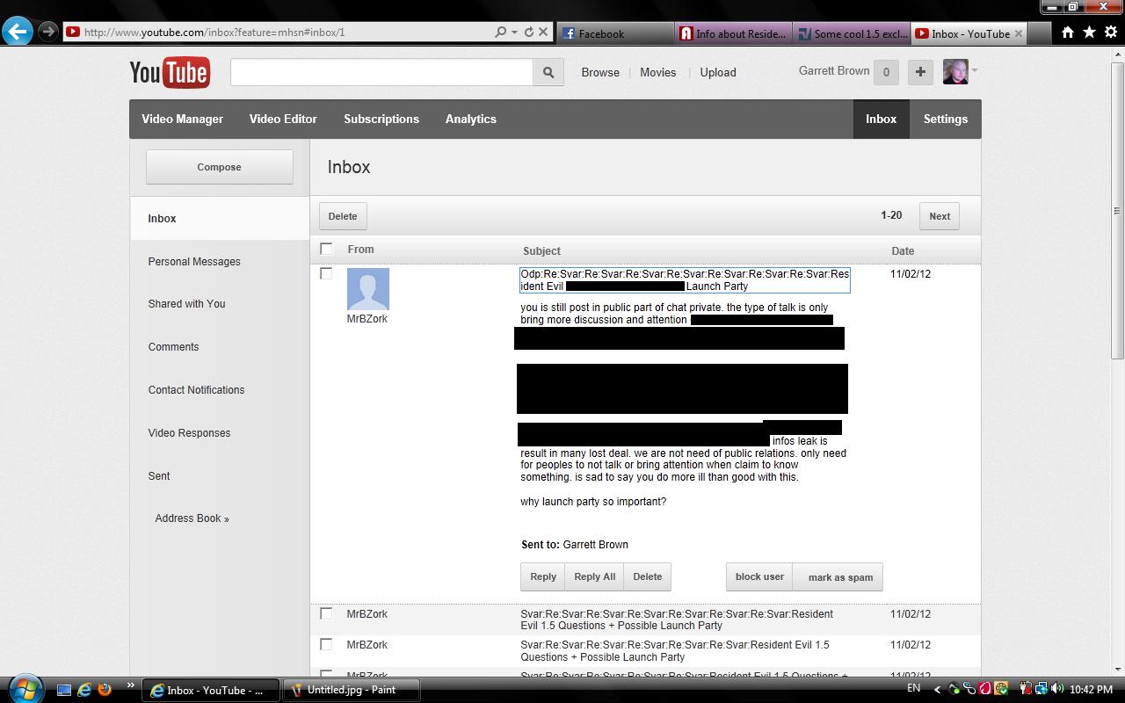The image size is (1125, 703).
Task: Open the Analytics tab
Action: pyautogui.click(x=471, y=119)
